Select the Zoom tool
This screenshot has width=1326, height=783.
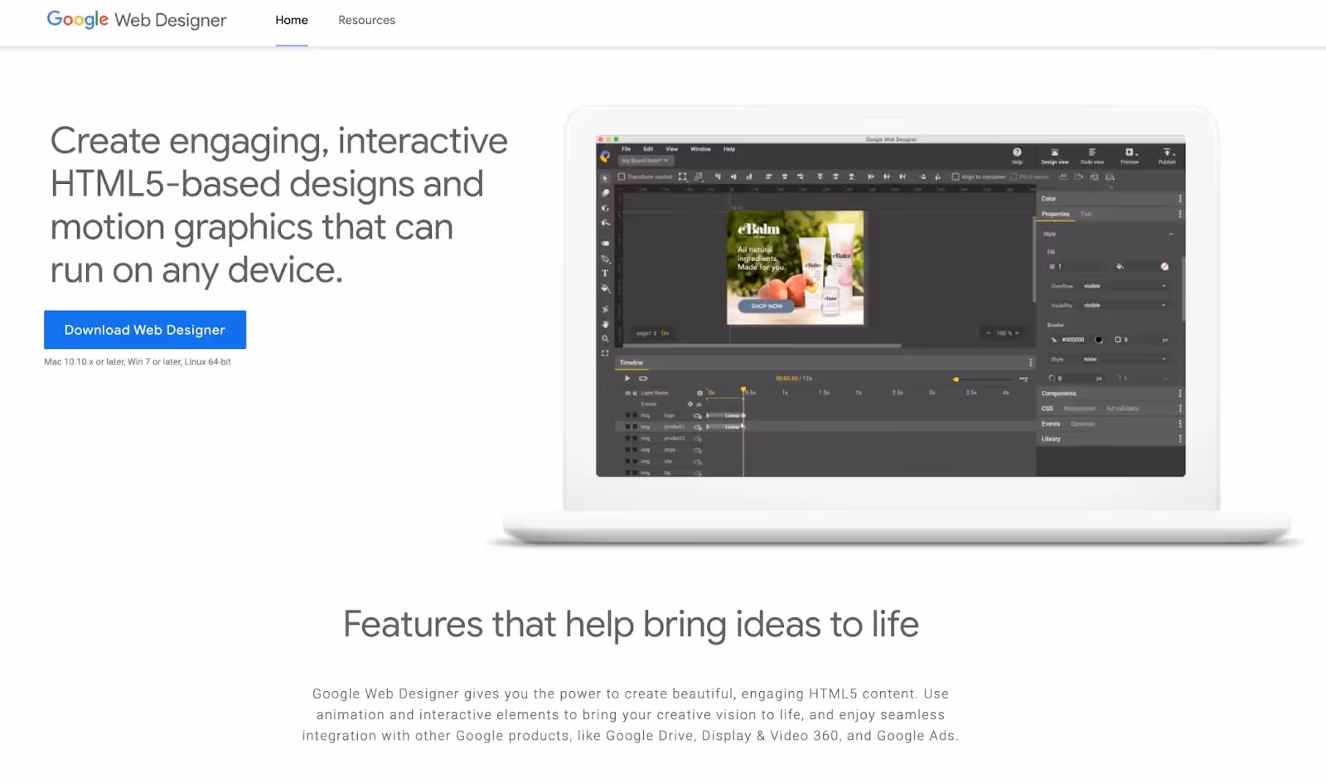pyautogui.click(x=607, y=338)
